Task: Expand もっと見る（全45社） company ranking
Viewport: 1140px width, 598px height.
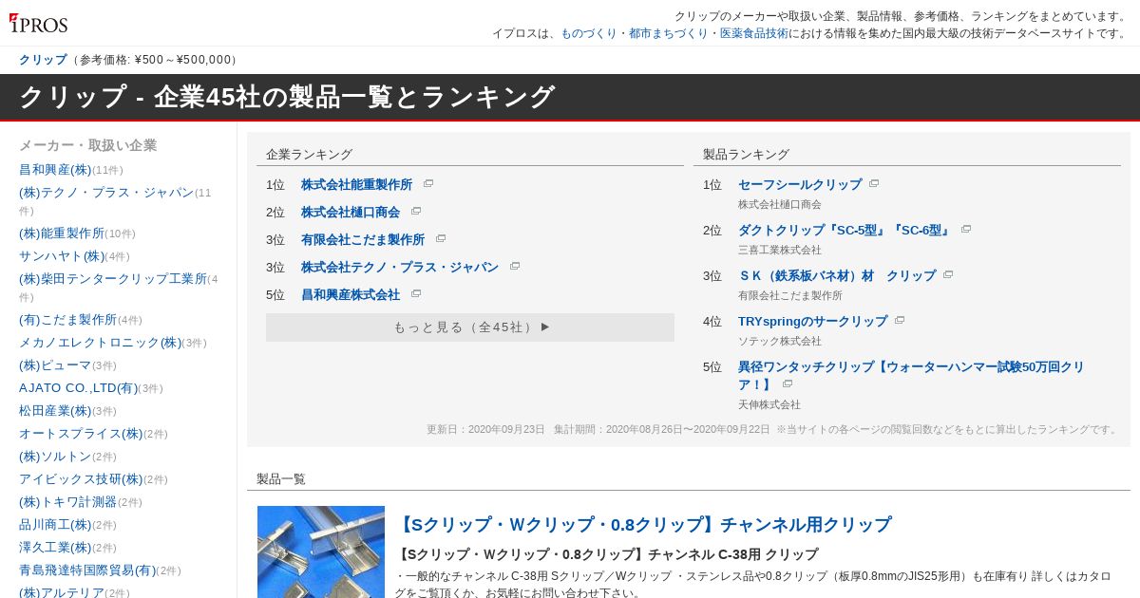Action: click(x=470, y=327)
